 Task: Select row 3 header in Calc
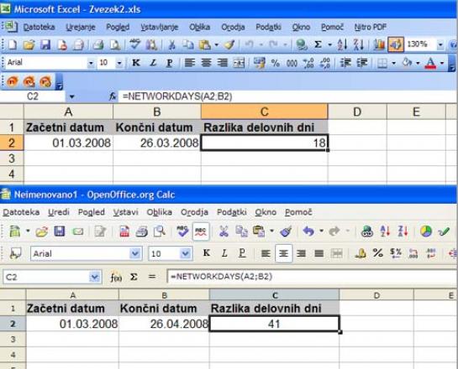[x=13, y=339]
